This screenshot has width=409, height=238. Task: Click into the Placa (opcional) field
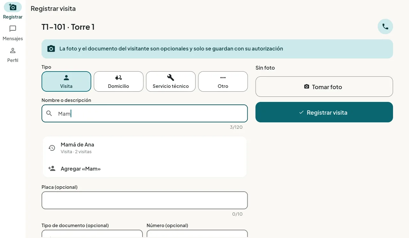(x=145, y=200)
